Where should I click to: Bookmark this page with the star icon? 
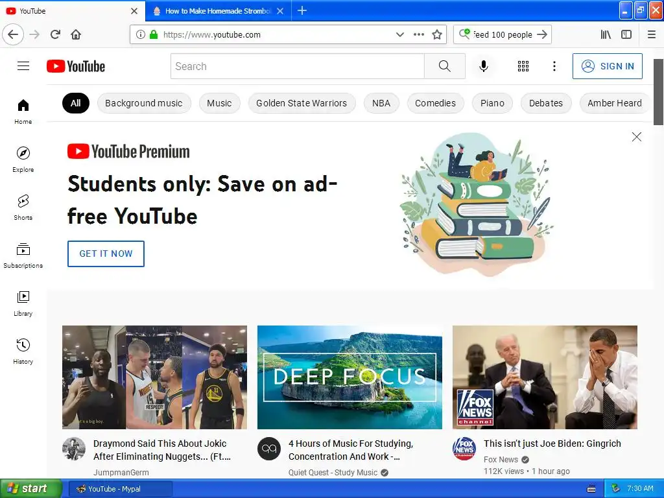point(437,34)
